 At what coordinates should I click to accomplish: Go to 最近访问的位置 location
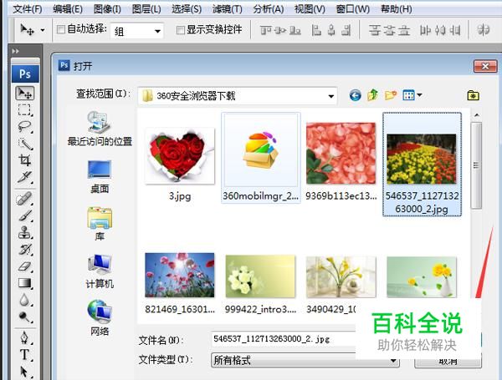tap(100, 129)
